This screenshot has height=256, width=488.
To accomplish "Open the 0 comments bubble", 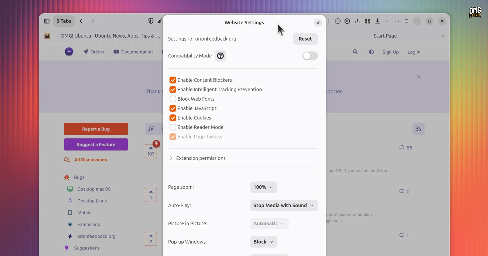I will click(x=404, y=191).
